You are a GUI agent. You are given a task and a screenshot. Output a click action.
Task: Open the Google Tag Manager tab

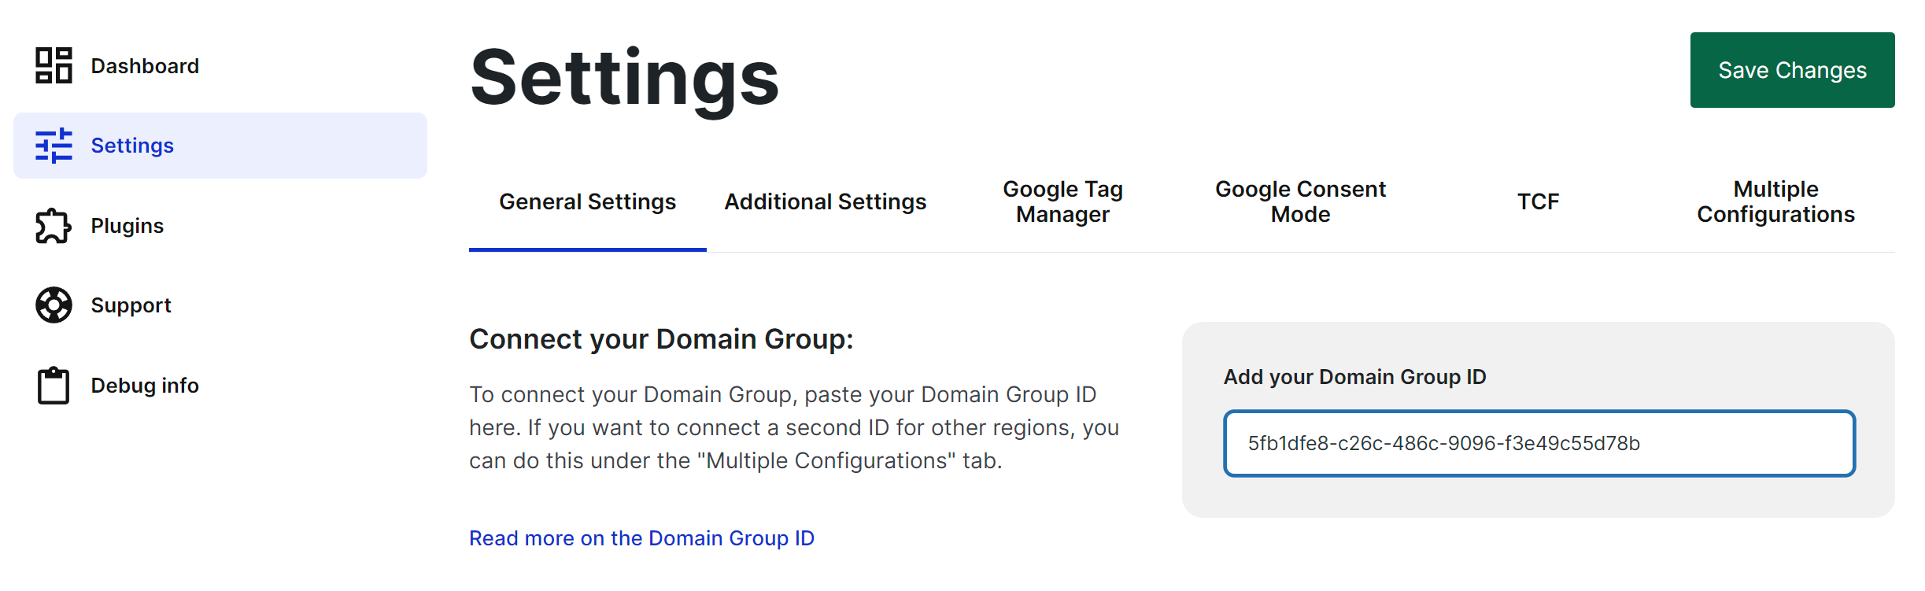coord(1062,202)
